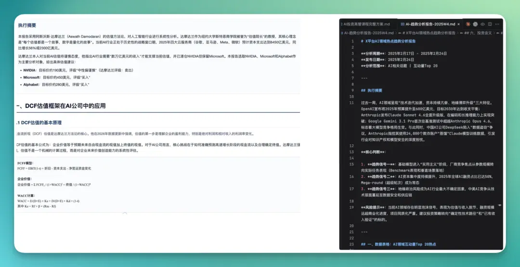The width and height of the screenshot is (520, 267).
Task: Click file icon on AI-趋势分析报告 tab
Action: 403,24
